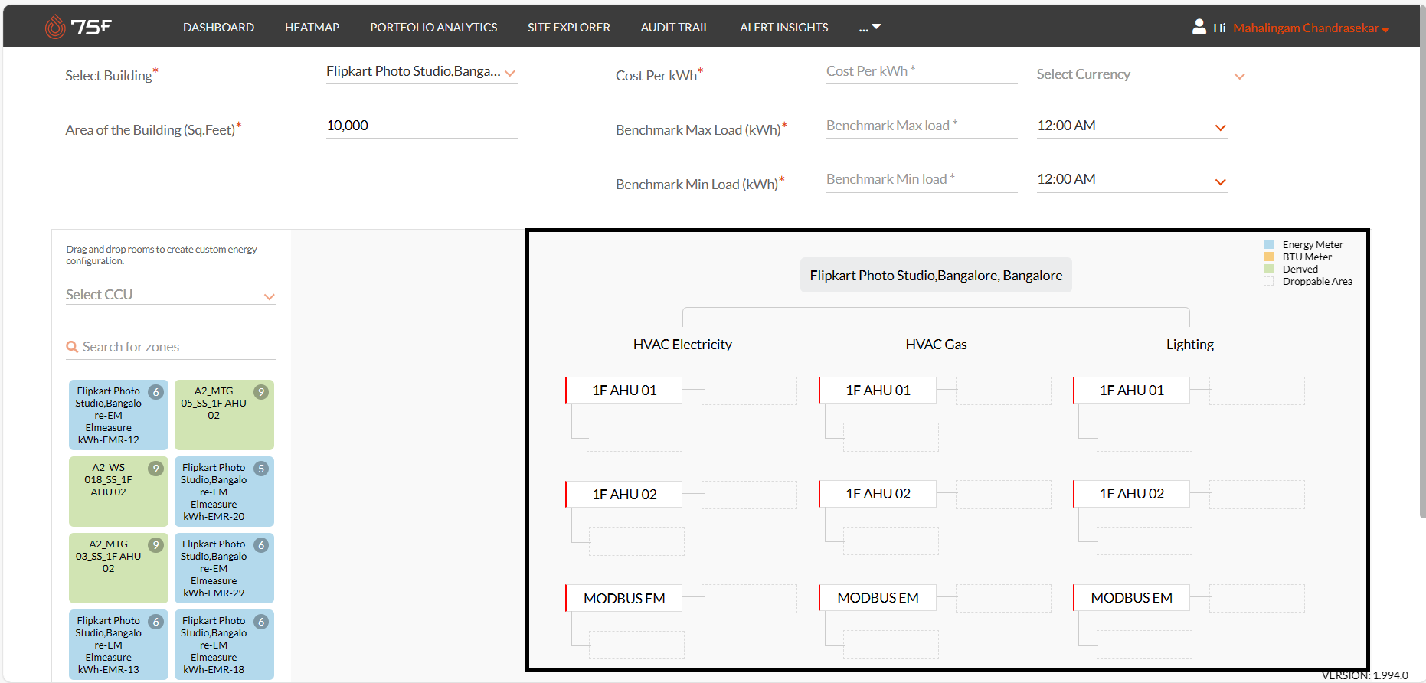Click count badge on A2_WS 018_SS card
The height and width of the screenshot is (683, 1426).
pyautogui.click(x=155, y=469)
